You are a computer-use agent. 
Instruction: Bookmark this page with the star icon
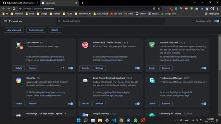point(159,9)
